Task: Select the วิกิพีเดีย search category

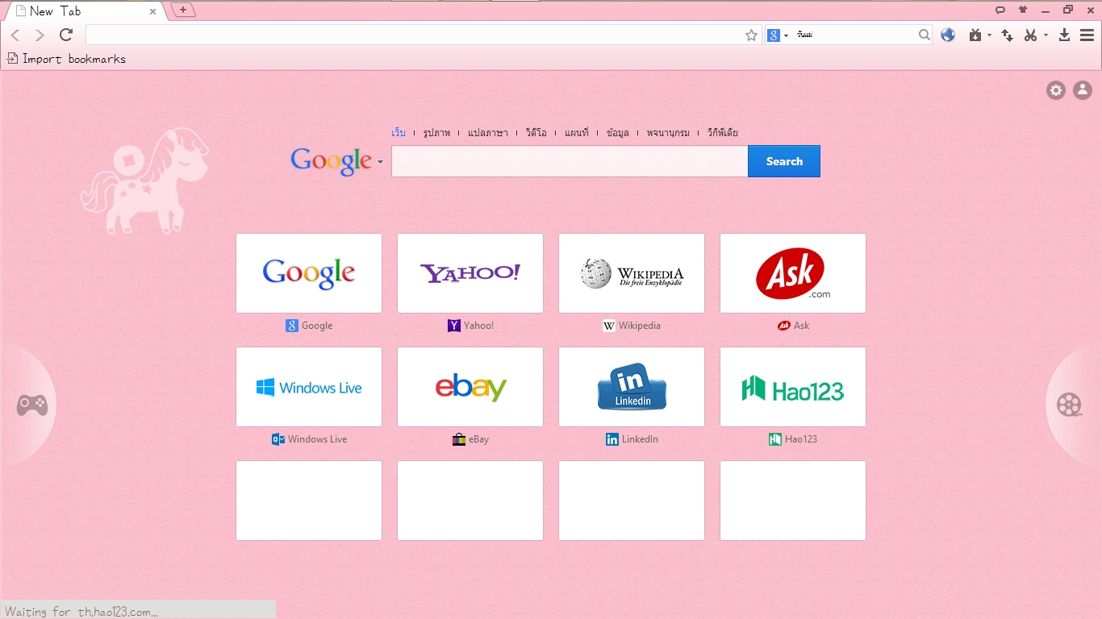Action: [x=723, y=132]
